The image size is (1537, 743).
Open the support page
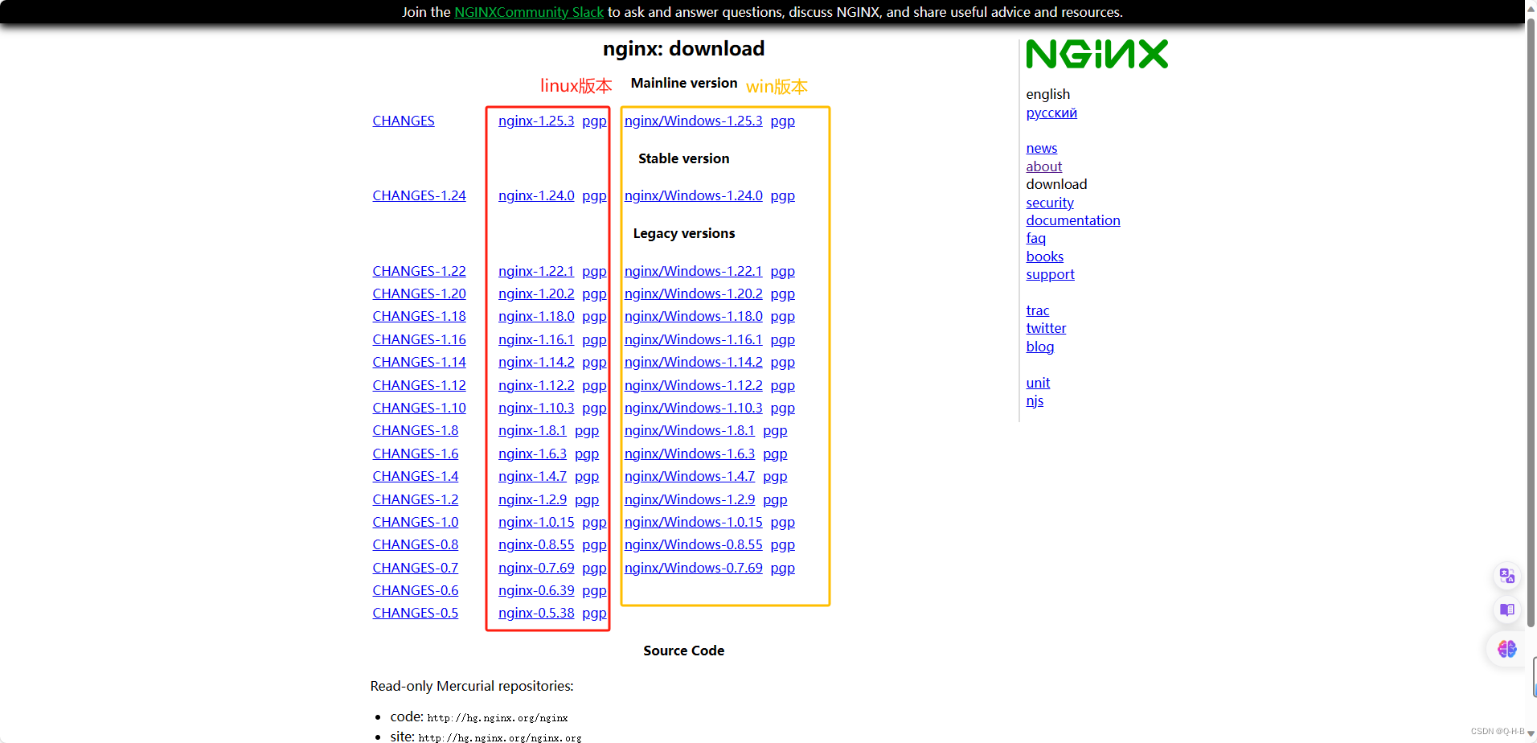click(1050, 274)
